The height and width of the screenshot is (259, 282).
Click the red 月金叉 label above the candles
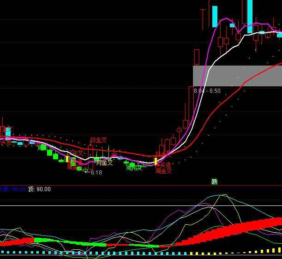click(98, 140)
